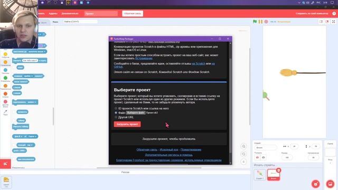
Task: Open the 'перетаскивать' mode block dropdown
Action: [32, 102]
